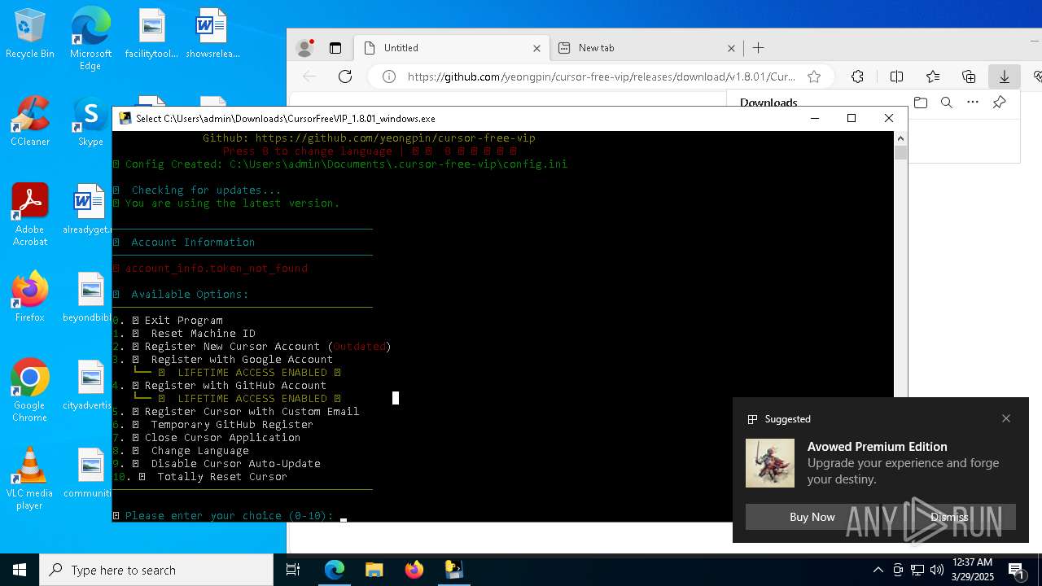Open cityadvertis image file on desktop

point(87,384)
